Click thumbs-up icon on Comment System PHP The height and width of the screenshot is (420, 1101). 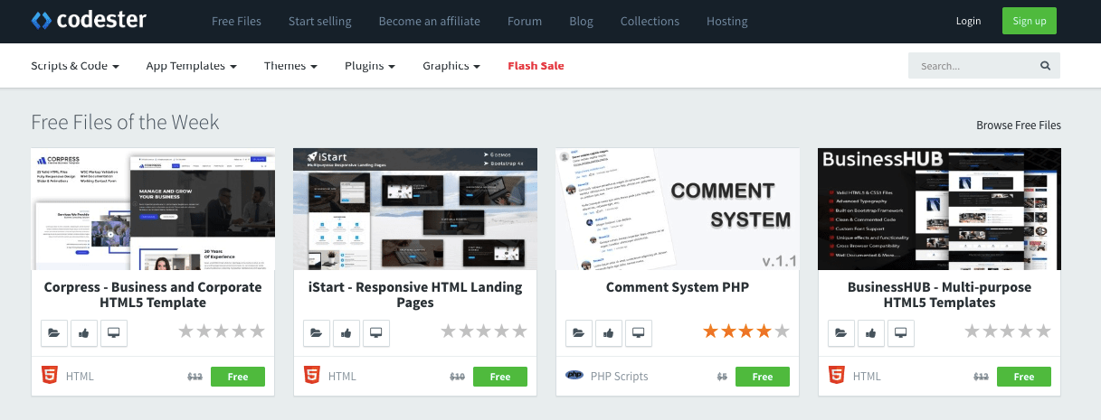(x=609, y=332)
